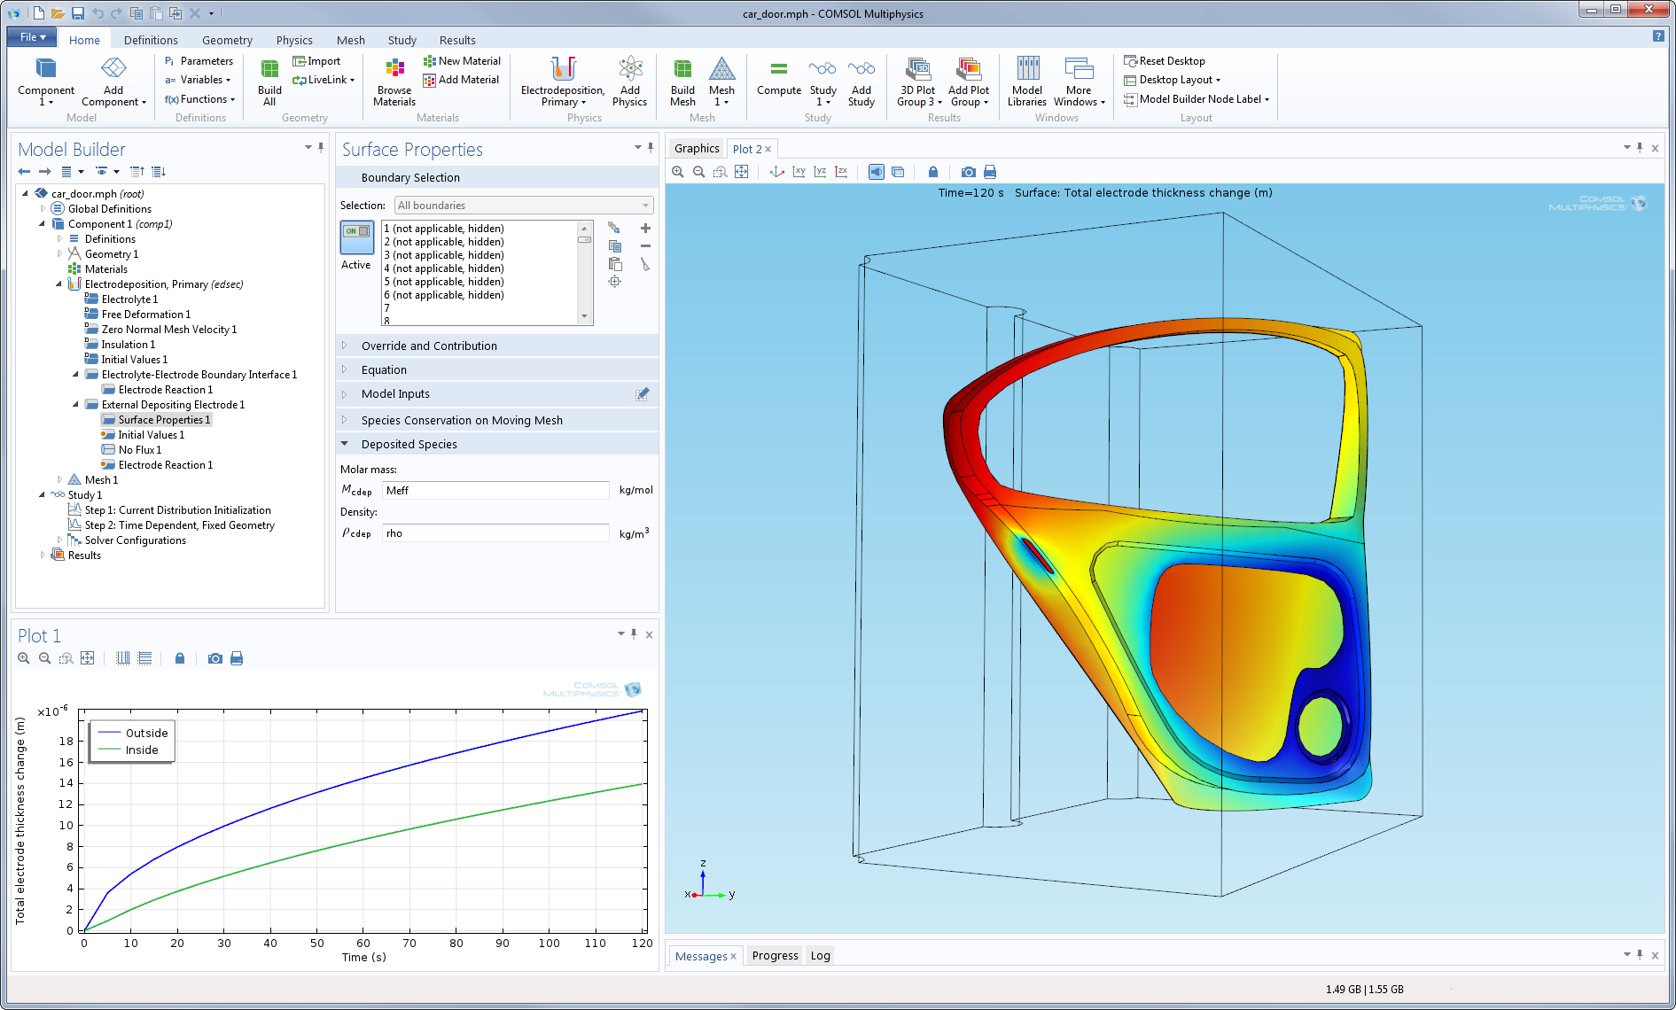The height and width of the screenshot is (1010, 1676).
Task: Switch to Definitions ribbon tab
Action: click(151, 40)
